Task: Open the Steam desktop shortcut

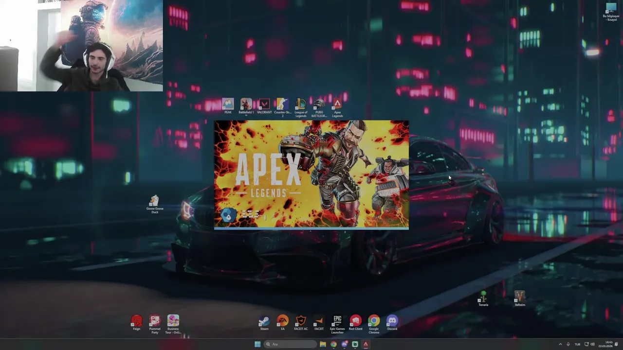Action: click(x=264, y=323)
